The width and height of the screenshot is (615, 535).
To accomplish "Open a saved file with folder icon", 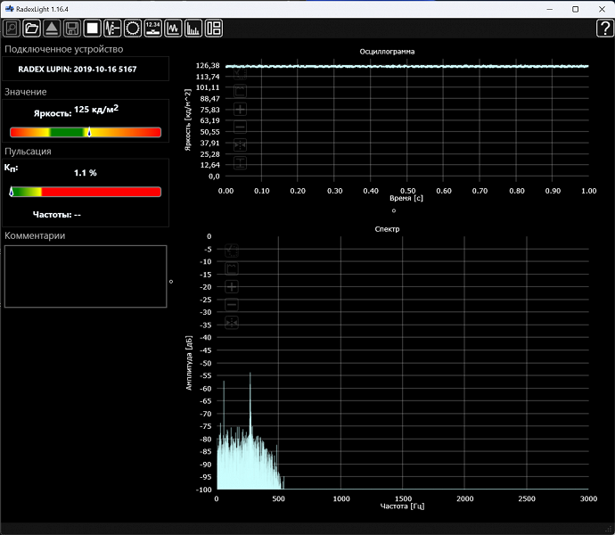I will pos(32,28).
